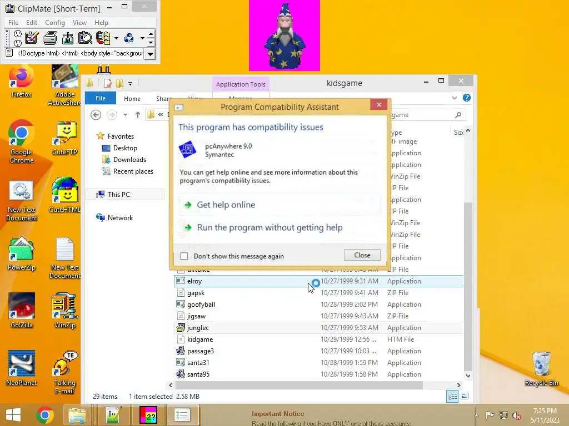Select Recent places in navigation pane
Image resolution: width=569 pixels, height=426 pixels.
133,171
